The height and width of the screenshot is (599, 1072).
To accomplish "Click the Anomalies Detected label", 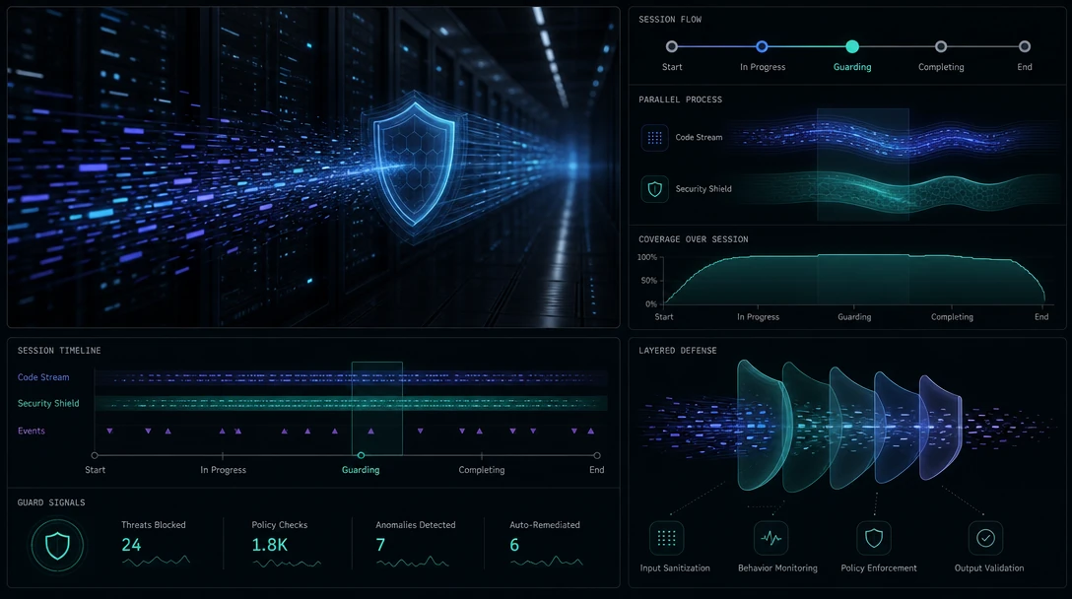I will point(415,525).
